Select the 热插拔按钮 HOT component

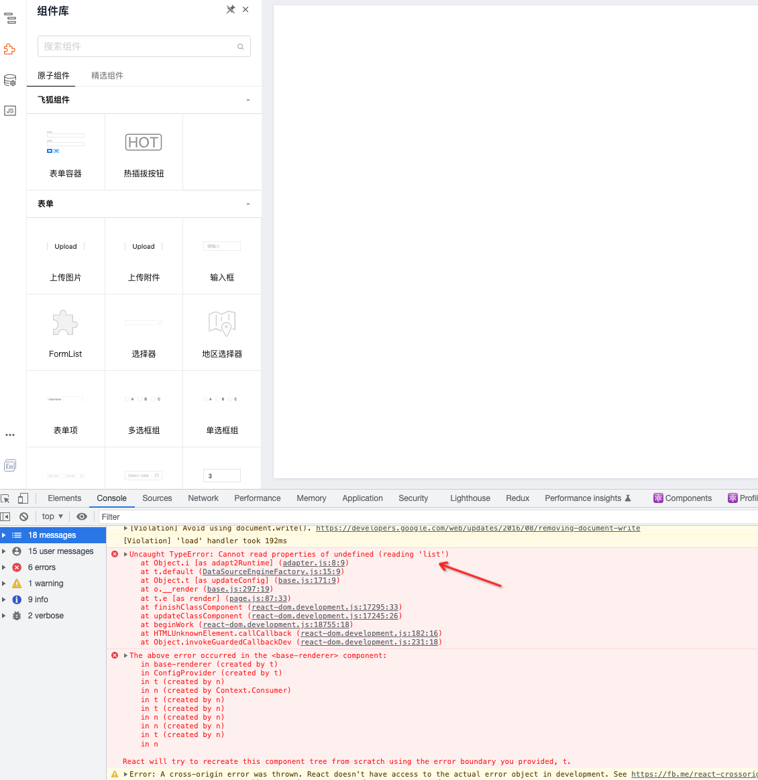coord(144,152)
